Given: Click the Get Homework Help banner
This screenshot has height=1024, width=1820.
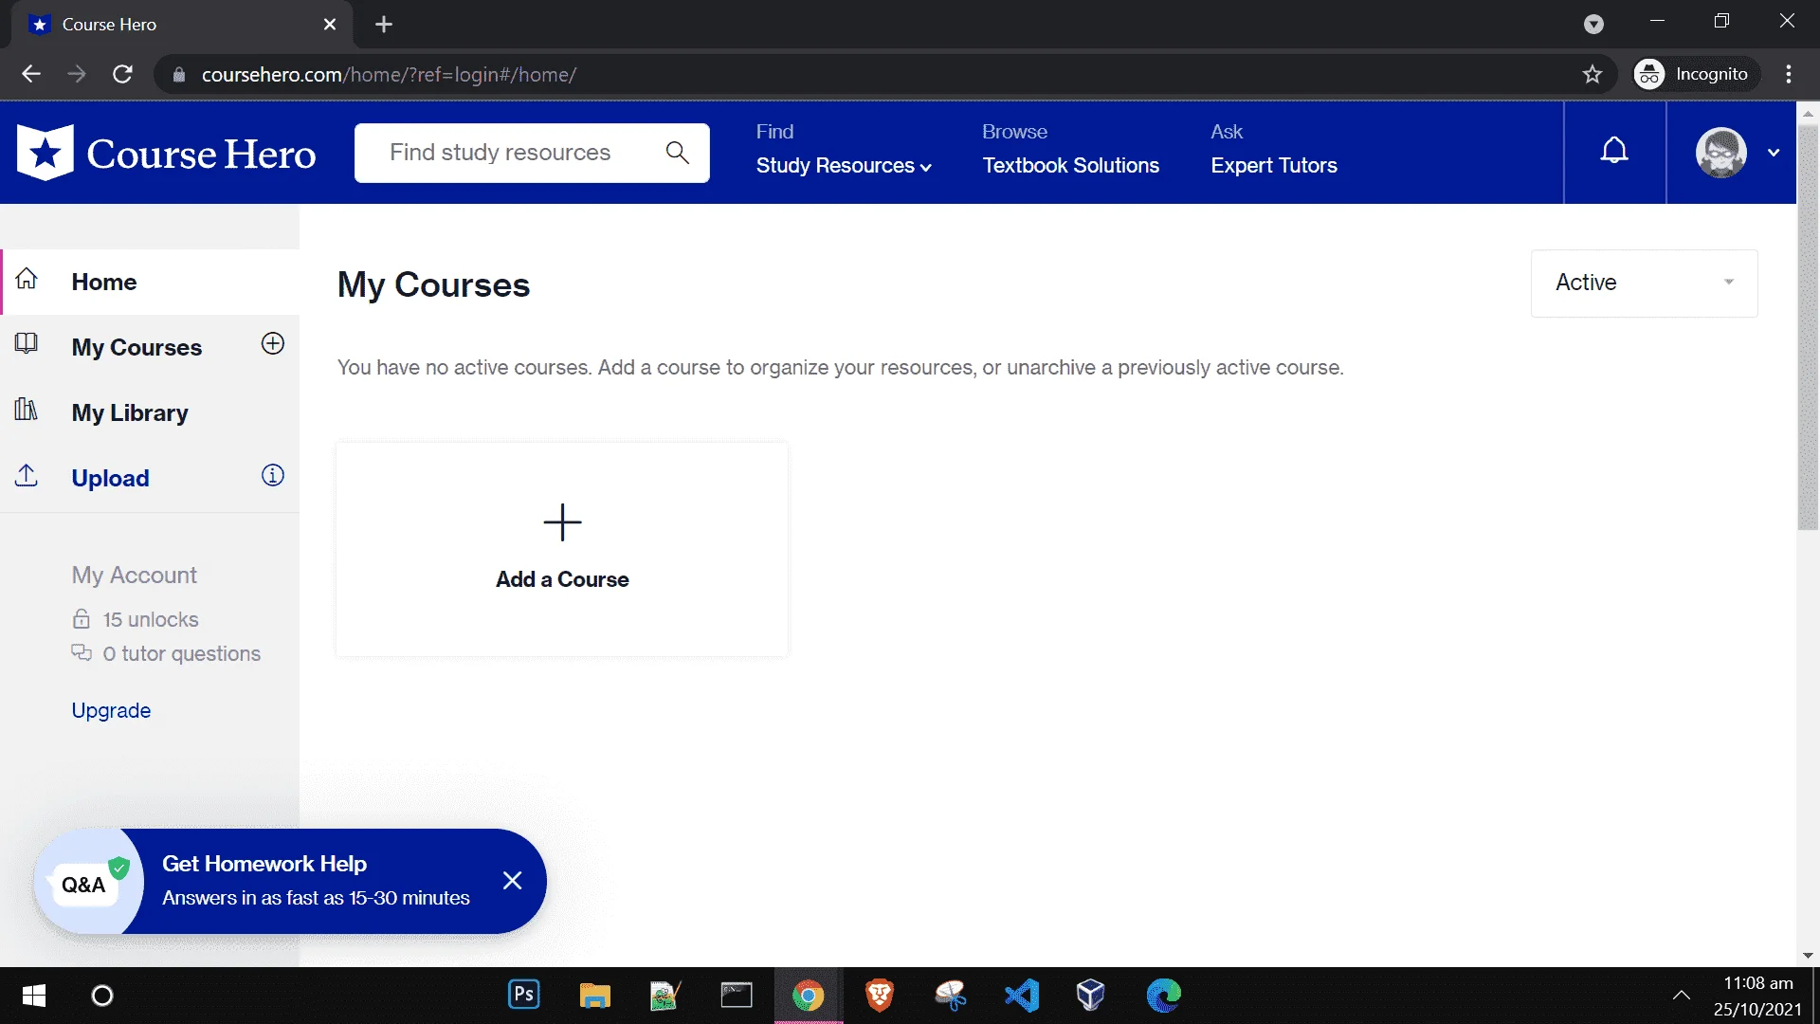Looking at the screenshot, I should [x=290, y=881].
